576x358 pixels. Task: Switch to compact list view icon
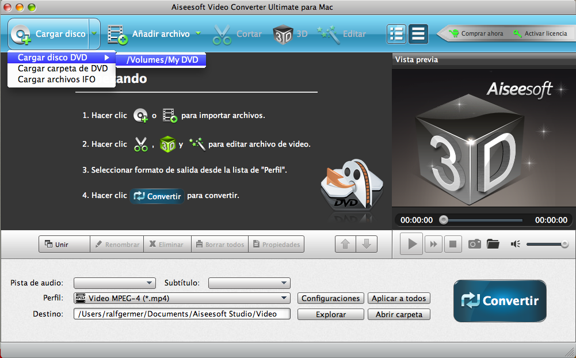pyautogui.click(x=418, y=34)
